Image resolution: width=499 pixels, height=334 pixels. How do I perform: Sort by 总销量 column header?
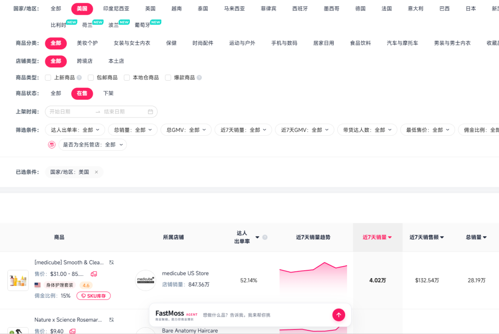(x=476, y=237)
